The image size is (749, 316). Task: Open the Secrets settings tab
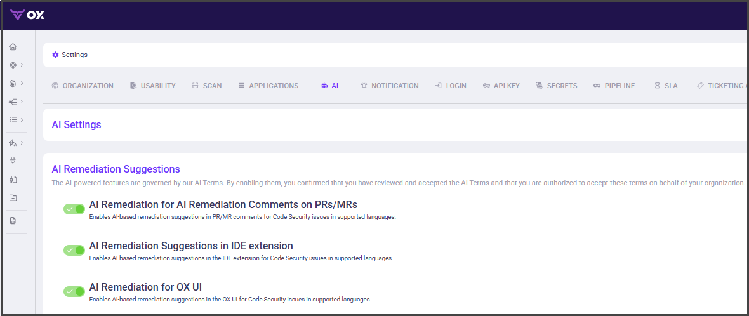coord(556,86)
